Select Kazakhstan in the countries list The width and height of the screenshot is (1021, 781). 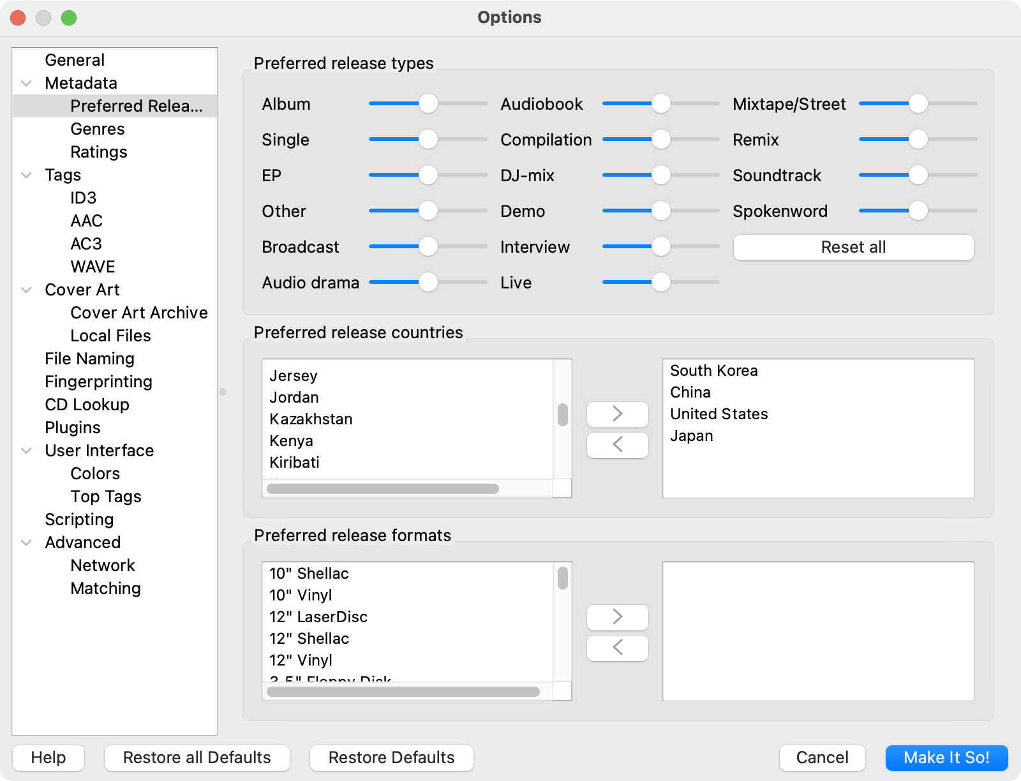(408, 419)
